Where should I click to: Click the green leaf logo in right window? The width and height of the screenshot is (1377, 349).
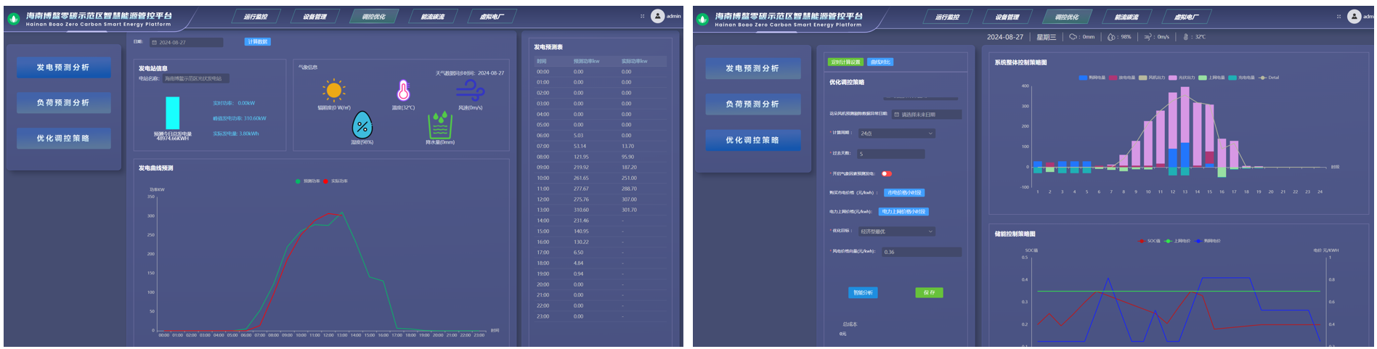(x=702, y=19)
